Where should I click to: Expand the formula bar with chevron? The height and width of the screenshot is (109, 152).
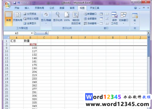(x=148, y=33)
